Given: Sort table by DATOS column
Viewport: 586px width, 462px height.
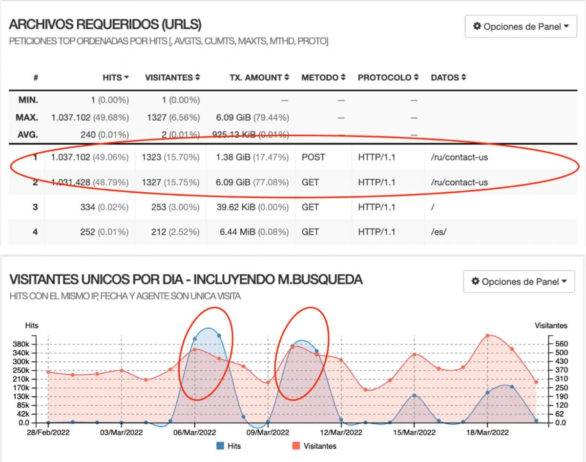Looking at the screenshot, I should coord(448,78).
